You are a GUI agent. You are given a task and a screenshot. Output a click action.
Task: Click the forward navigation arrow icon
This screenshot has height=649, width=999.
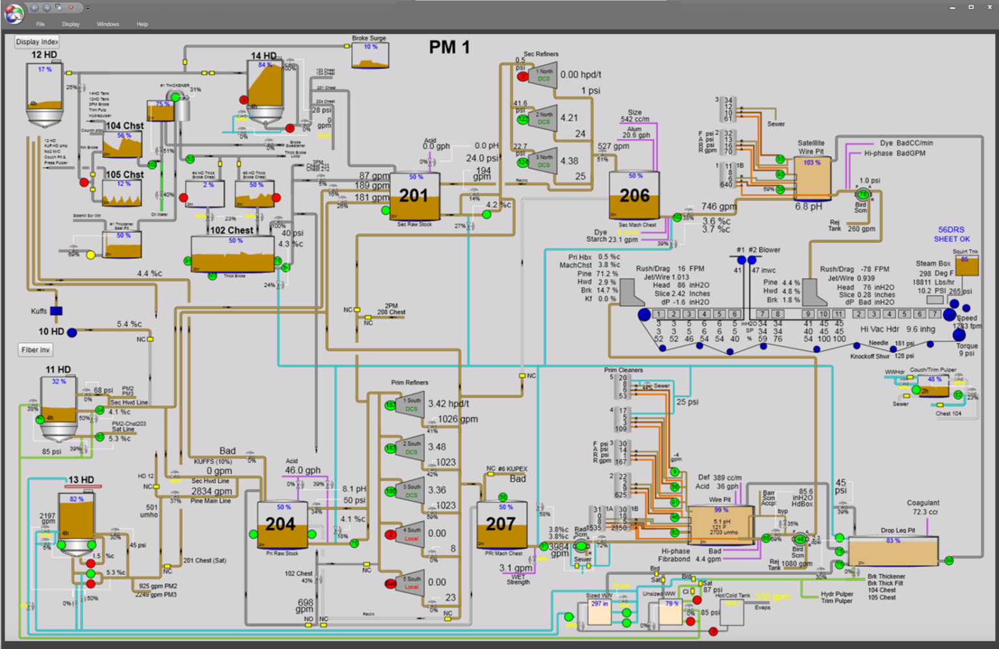pyautogui.click(x=46, y=8)
